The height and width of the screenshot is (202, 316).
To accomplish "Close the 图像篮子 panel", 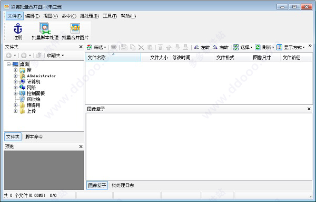I will tap(309, 109).
